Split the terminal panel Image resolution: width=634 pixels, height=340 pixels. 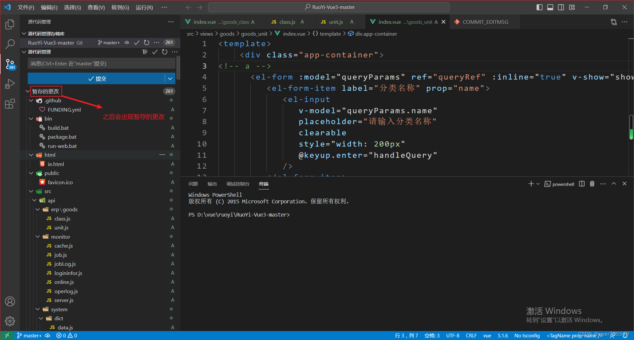pyautogui.click(x=582, y=184)
